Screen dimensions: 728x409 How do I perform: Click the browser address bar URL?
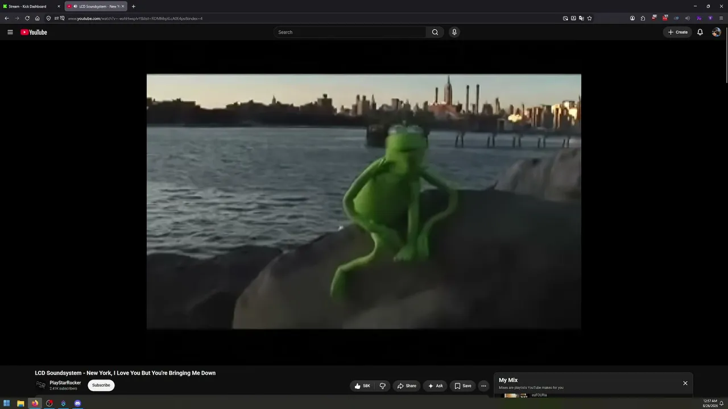(135, 18)
